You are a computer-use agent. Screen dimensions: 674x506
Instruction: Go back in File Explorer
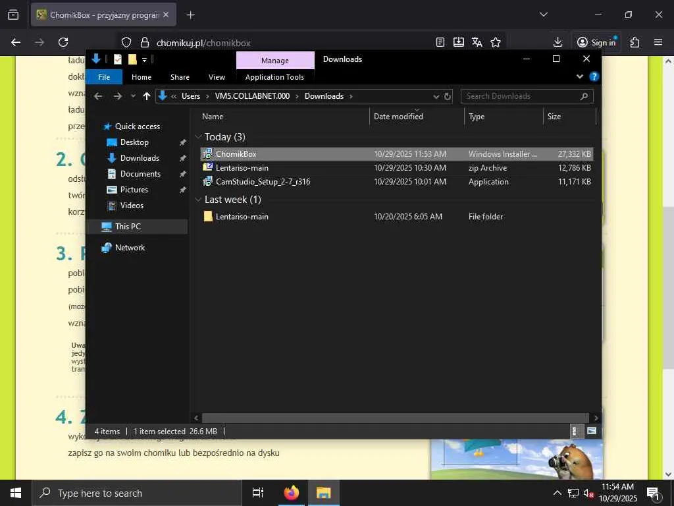(98, 96)
